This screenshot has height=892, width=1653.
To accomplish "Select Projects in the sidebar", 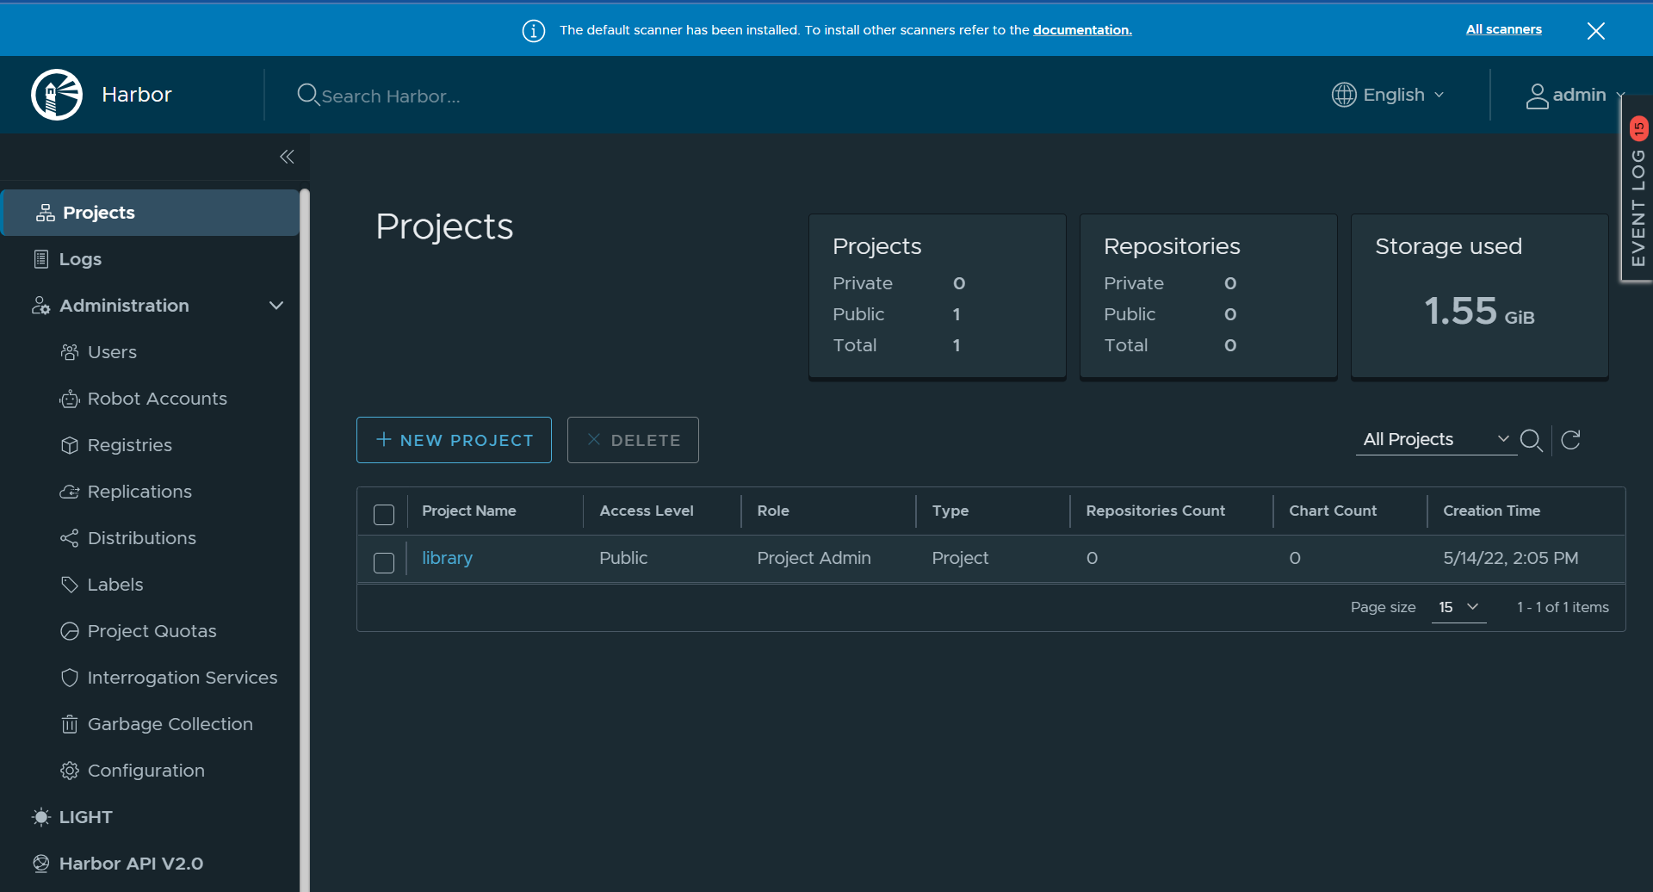I will (x=151, y=213).
